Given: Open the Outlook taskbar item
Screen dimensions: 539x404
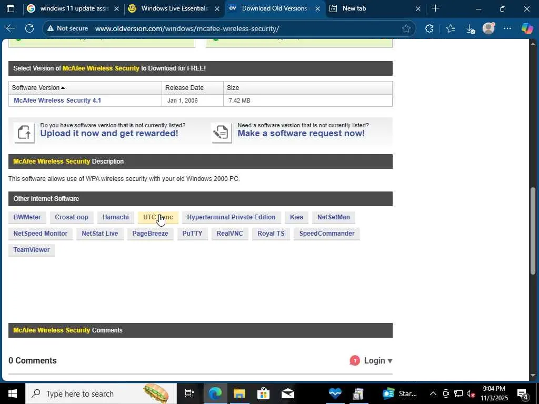Looking at the screenshot, I should [400, 393].
